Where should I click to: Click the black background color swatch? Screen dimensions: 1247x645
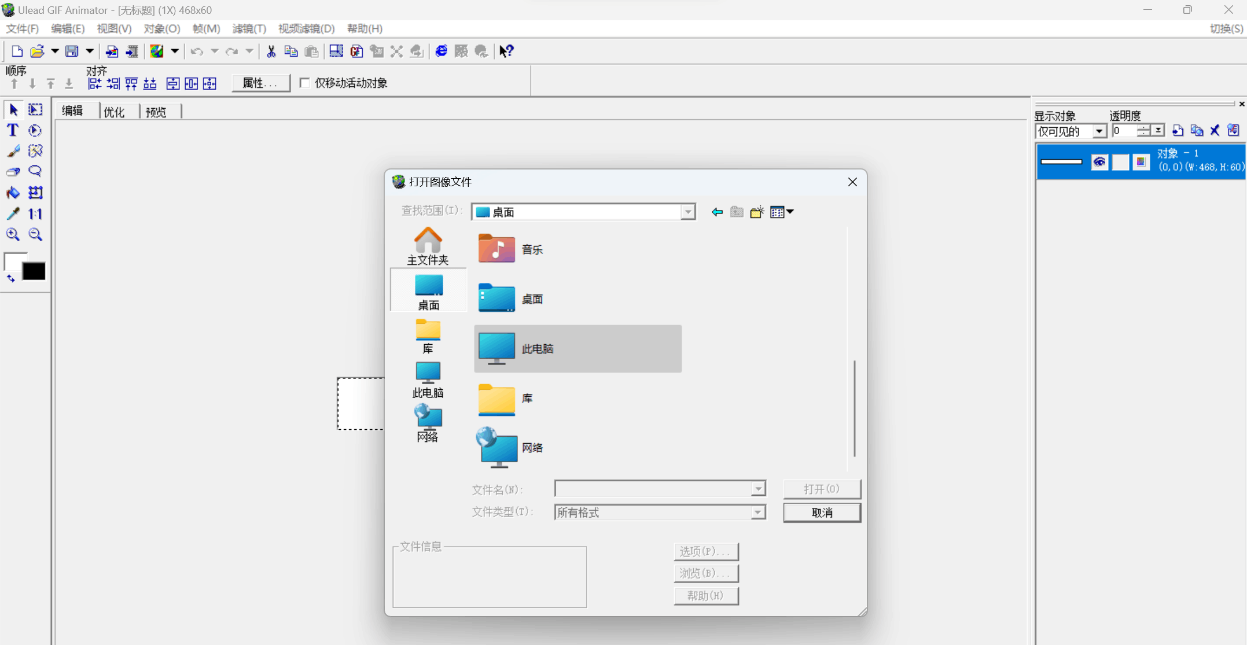pyautogui.click(x=34, y=271)
